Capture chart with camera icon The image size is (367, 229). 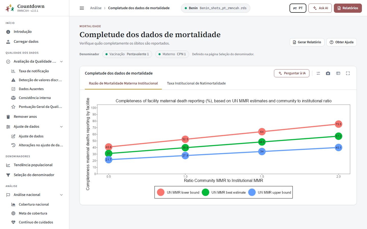pyautogui.click(x=328, y=73)
